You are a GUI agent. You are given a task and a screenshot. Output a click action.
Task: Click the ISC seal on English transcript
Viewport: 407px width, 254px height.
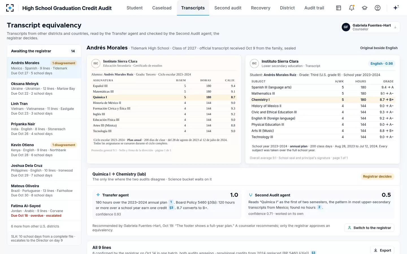pyautogui.click(x=254, y=63)
